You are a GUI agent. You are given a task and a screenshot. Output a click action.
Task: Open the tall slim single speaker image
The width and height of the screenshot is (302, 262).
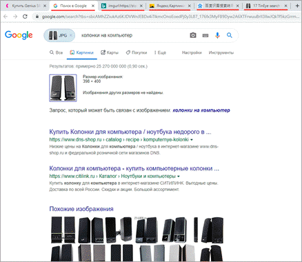[196, 230]
